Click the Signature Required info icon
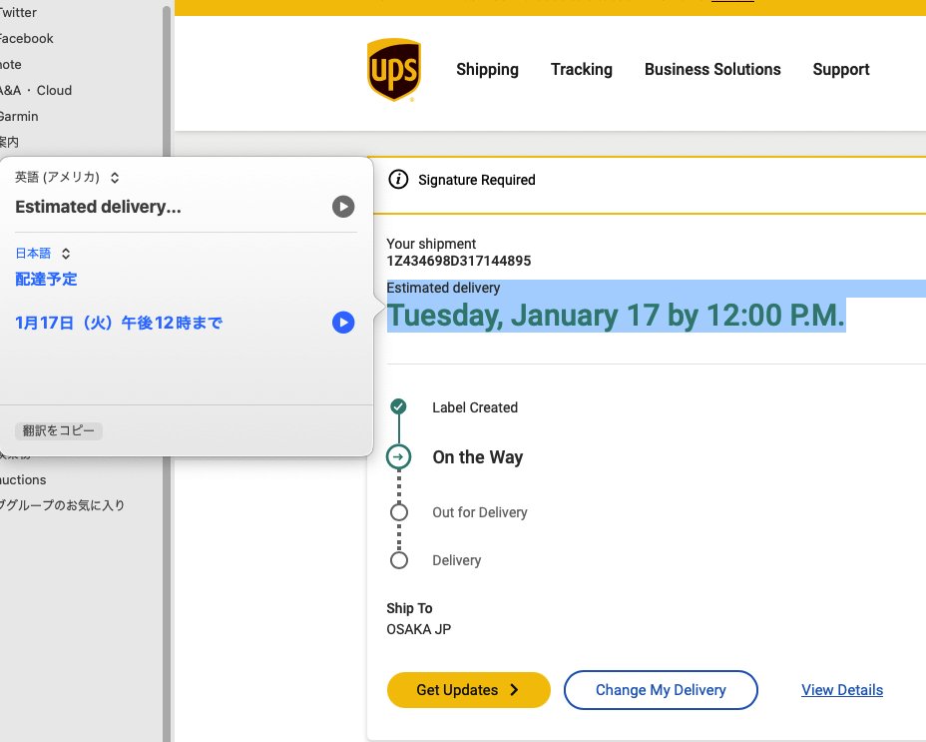The image size is (926, 742). [398, 179]
